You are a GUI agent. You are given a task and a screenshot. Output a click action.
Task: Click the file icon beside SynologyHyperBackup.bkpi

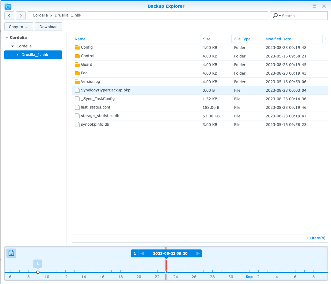pyautogui.click(x=77, y=90)
